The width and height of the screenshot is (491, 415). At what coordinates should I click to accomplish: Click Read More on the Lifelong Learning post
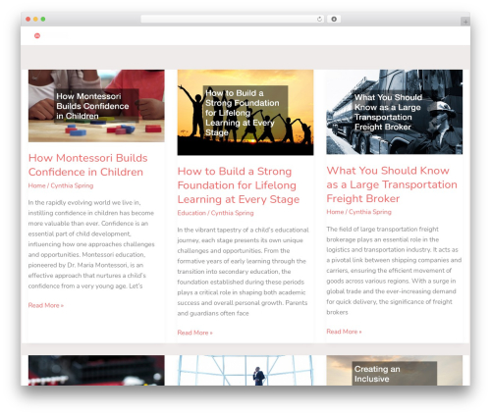(194, 333)
